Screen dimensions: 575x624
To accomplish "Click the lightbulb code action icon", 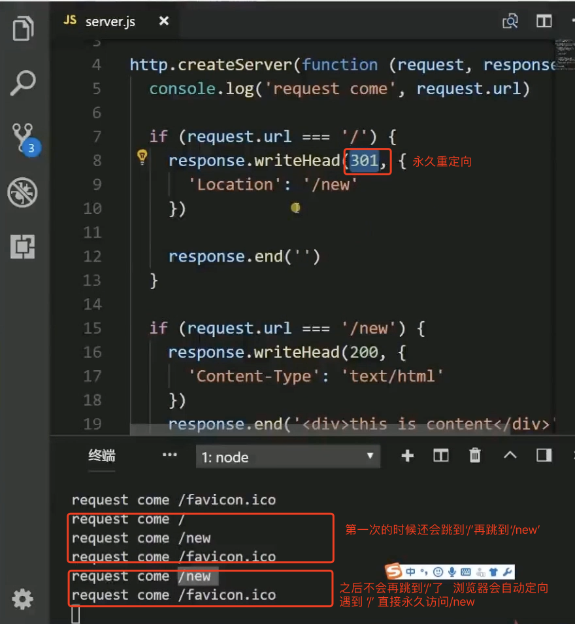I will [142, 156].
